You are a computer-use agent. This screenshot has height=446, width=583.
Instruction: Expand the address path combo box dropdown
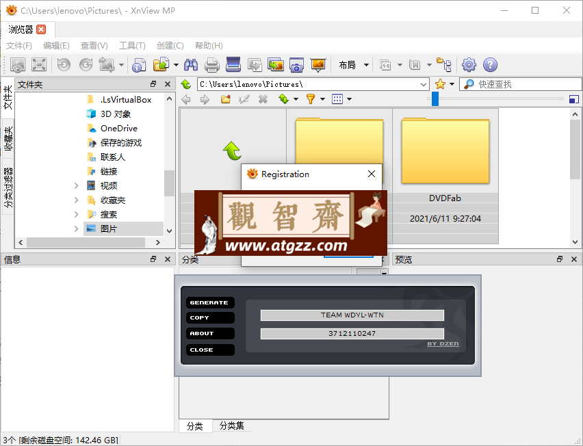tap(423, 84)
